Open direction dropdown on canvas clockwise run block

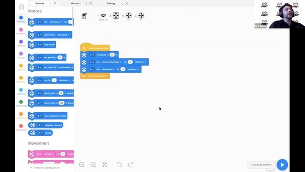point(108,69)
